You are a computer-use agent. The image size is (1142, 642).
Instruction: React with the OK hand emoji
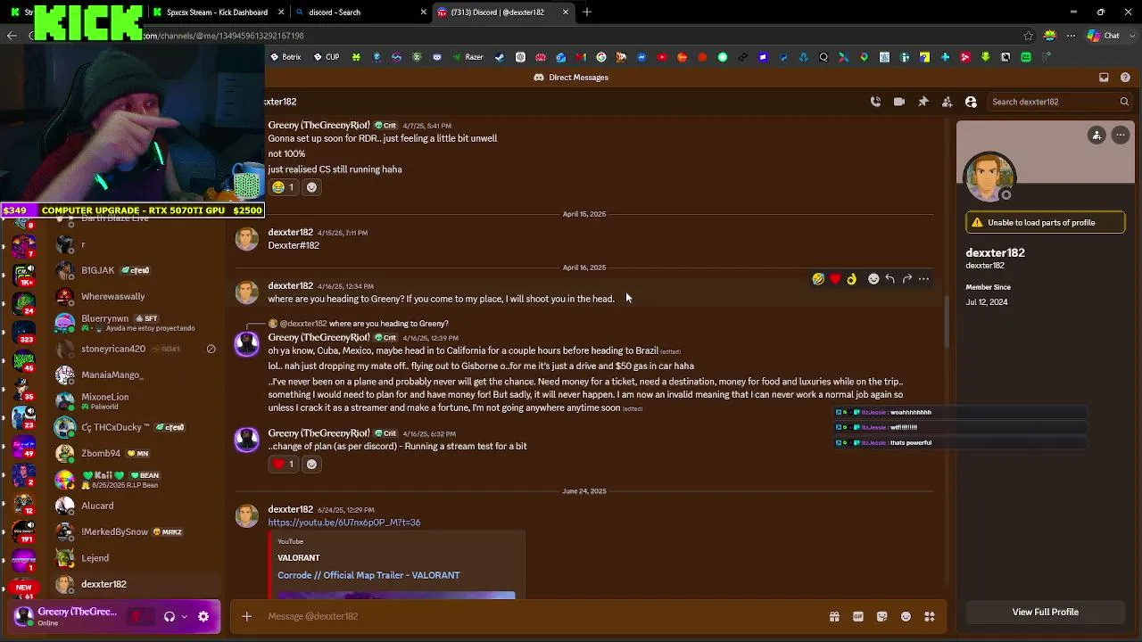click(852, 279)
